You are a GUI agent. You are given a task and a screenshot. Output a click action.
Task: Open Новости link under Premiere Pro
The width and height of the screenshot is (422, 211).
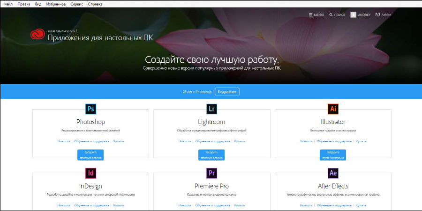pyautogui.click(x=185, y=205)
